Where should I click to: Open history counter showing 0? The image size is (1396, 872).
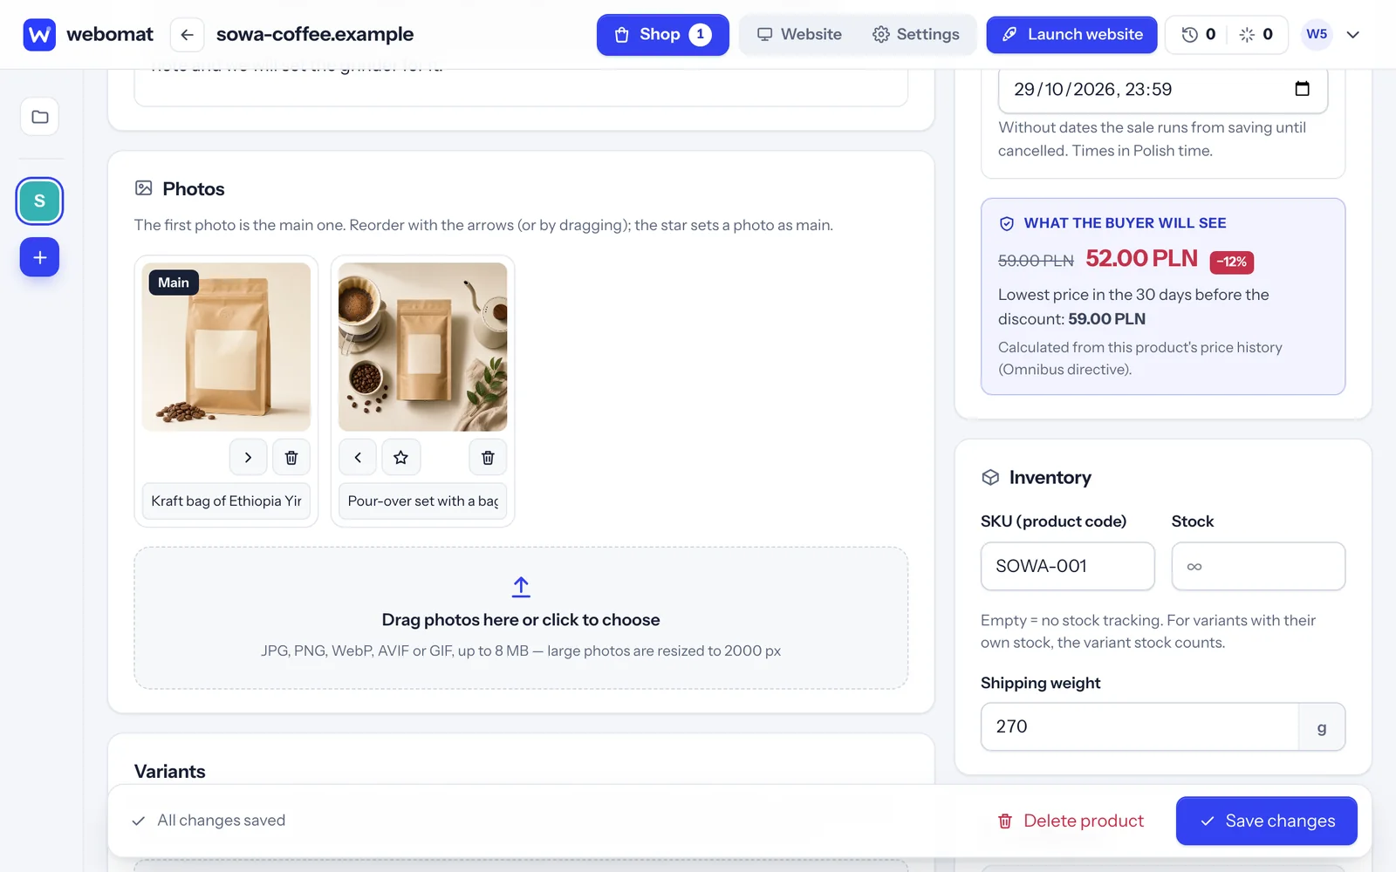[1198, 35]
